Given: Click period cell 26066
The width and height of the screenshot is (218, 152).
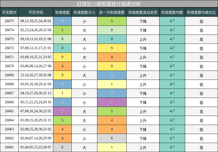Looking at the screenshot, I should [9, 102].
